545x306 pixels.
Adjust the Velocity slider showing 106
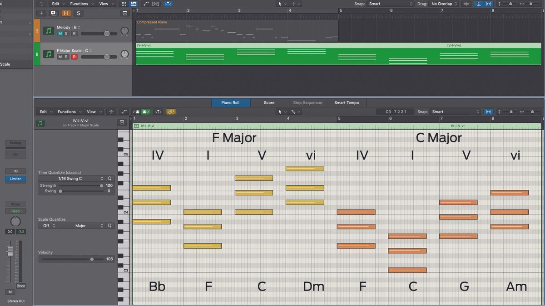point(92,259)
